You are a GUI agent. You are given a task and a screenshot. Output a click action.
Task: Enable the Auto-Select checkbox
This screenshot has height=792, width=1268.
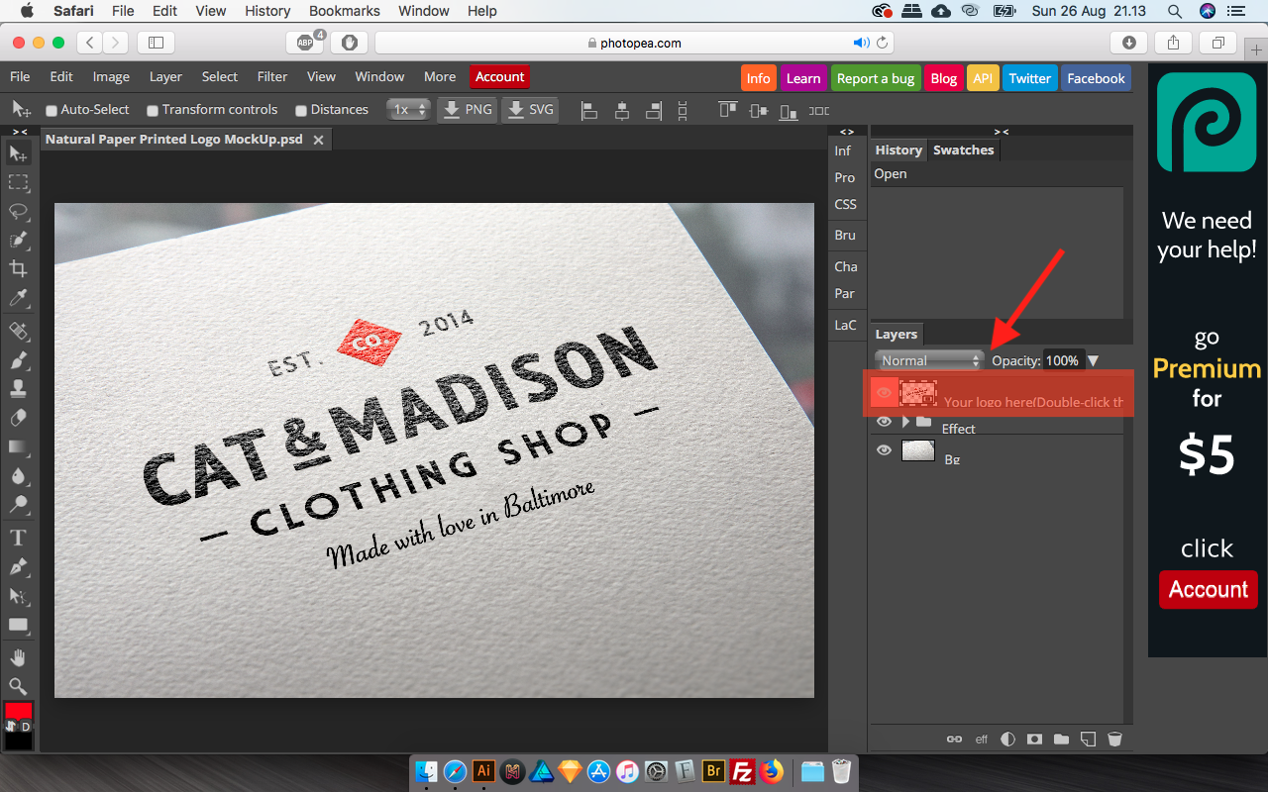53,111
